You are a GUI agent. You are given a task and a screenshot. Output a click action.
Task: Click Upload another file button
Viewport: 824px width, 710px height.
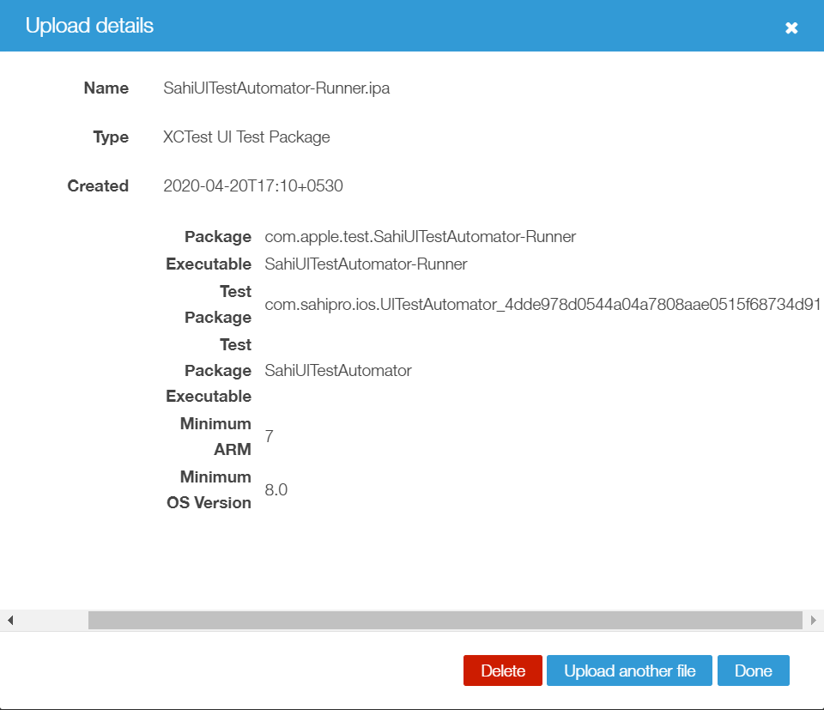pyautogui.click(x=629, y=671)
